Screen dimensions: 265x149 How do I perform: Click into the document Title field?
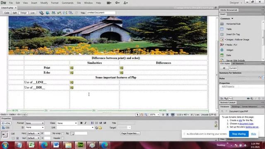101,13
